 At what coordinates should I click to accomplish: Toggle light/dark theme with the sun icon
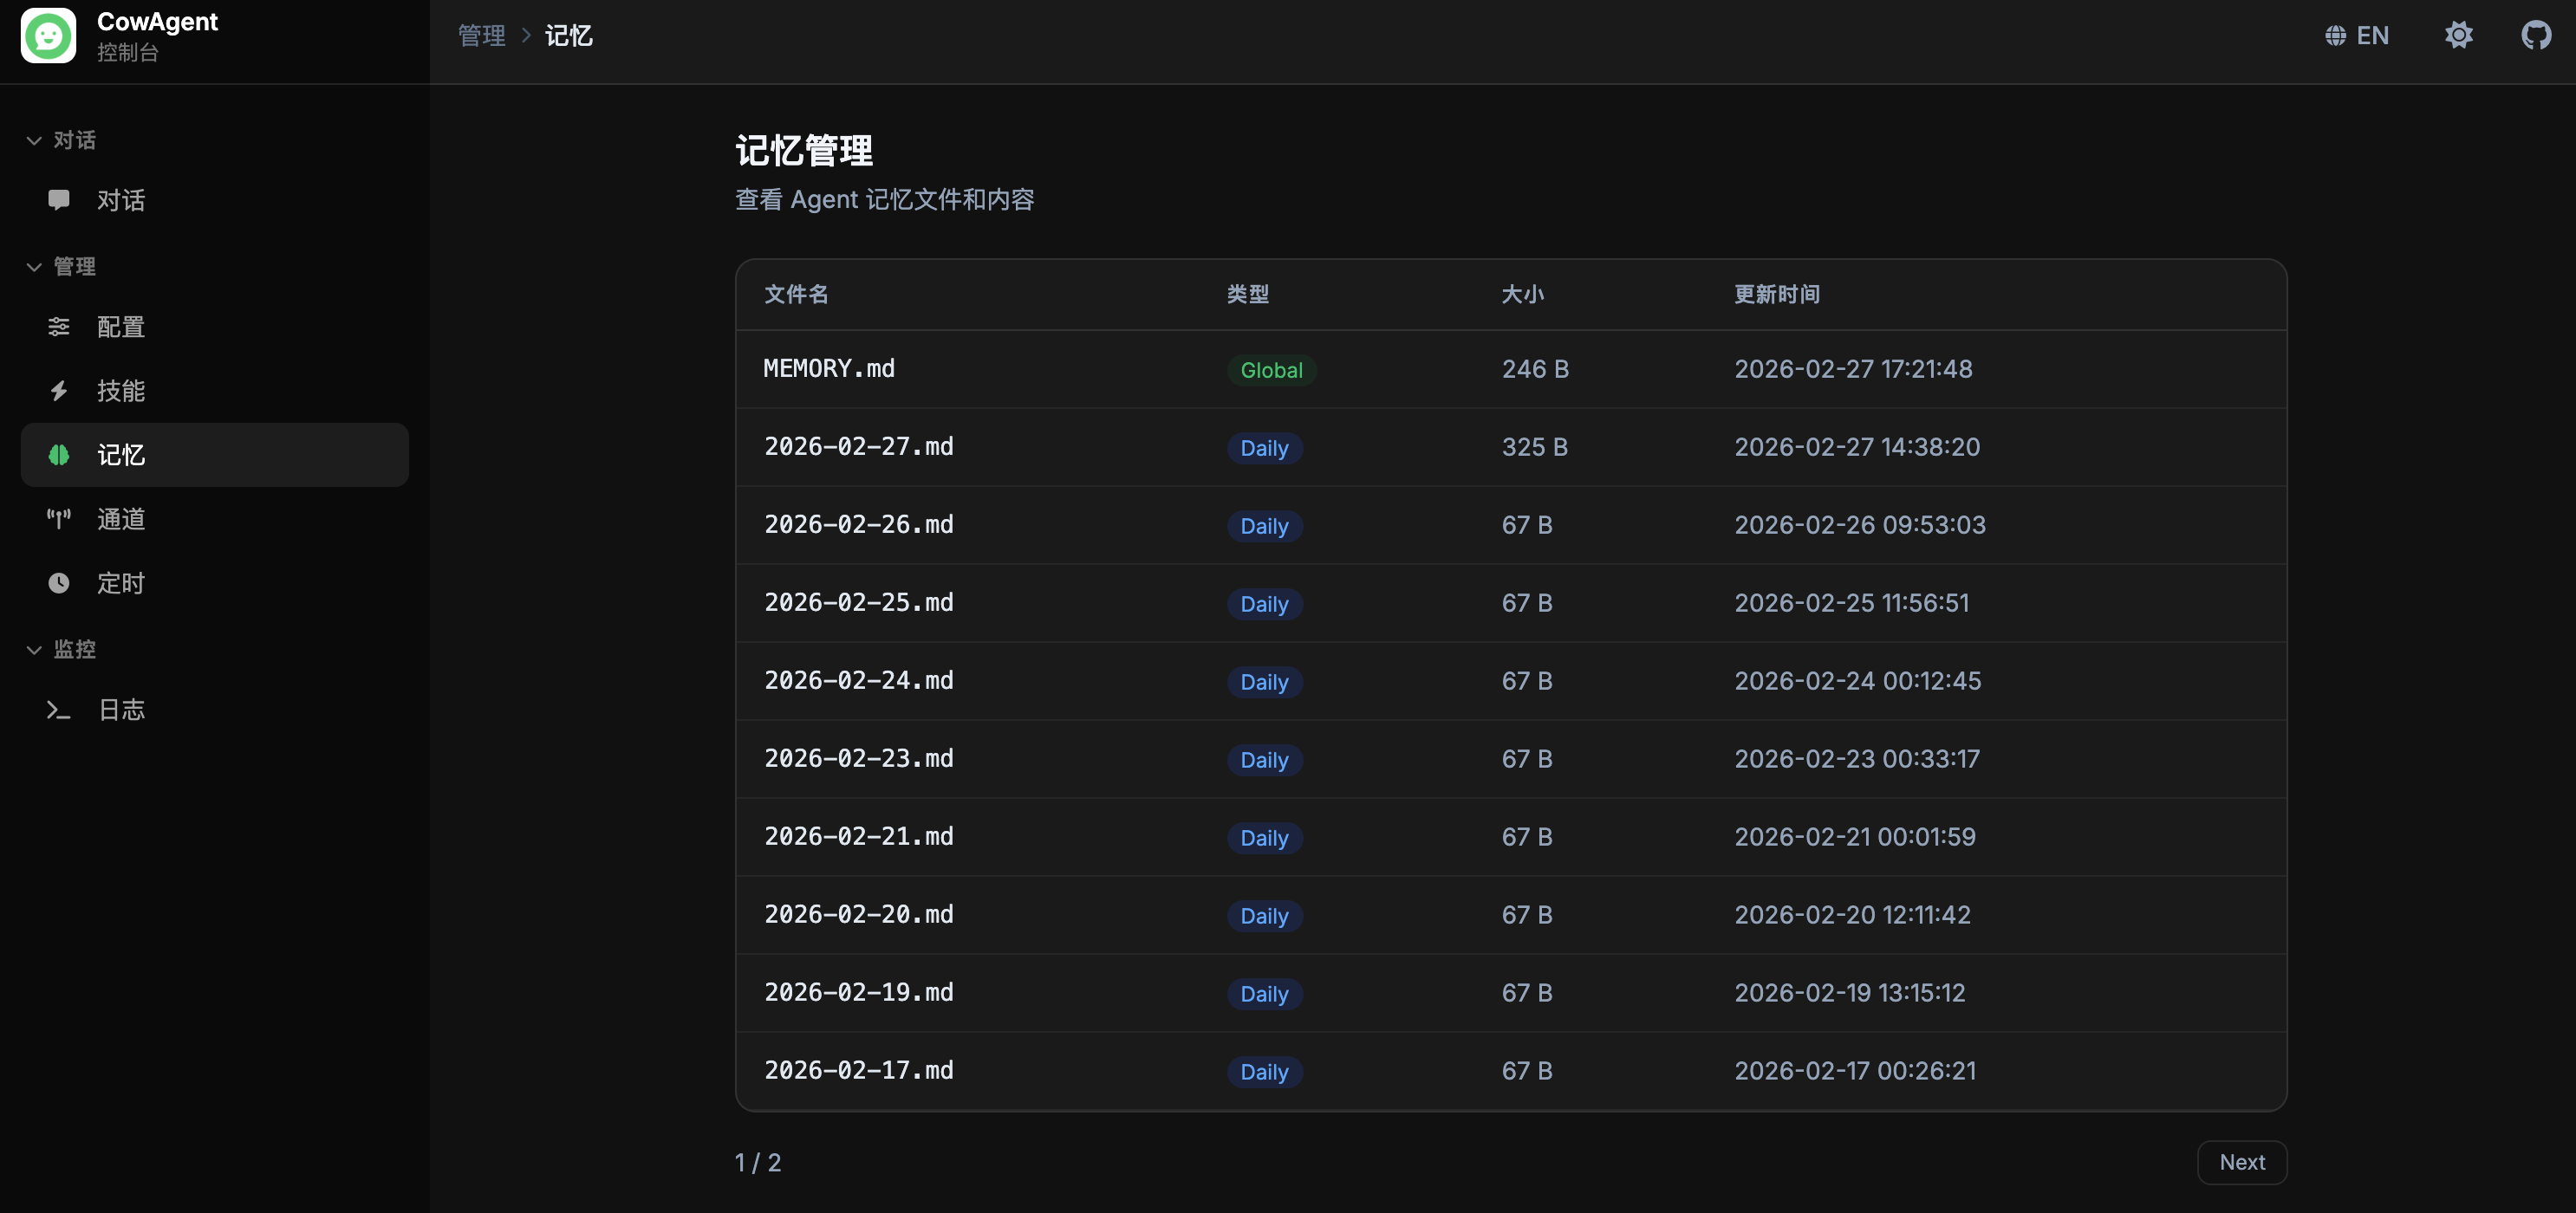tap(2458, 36)
